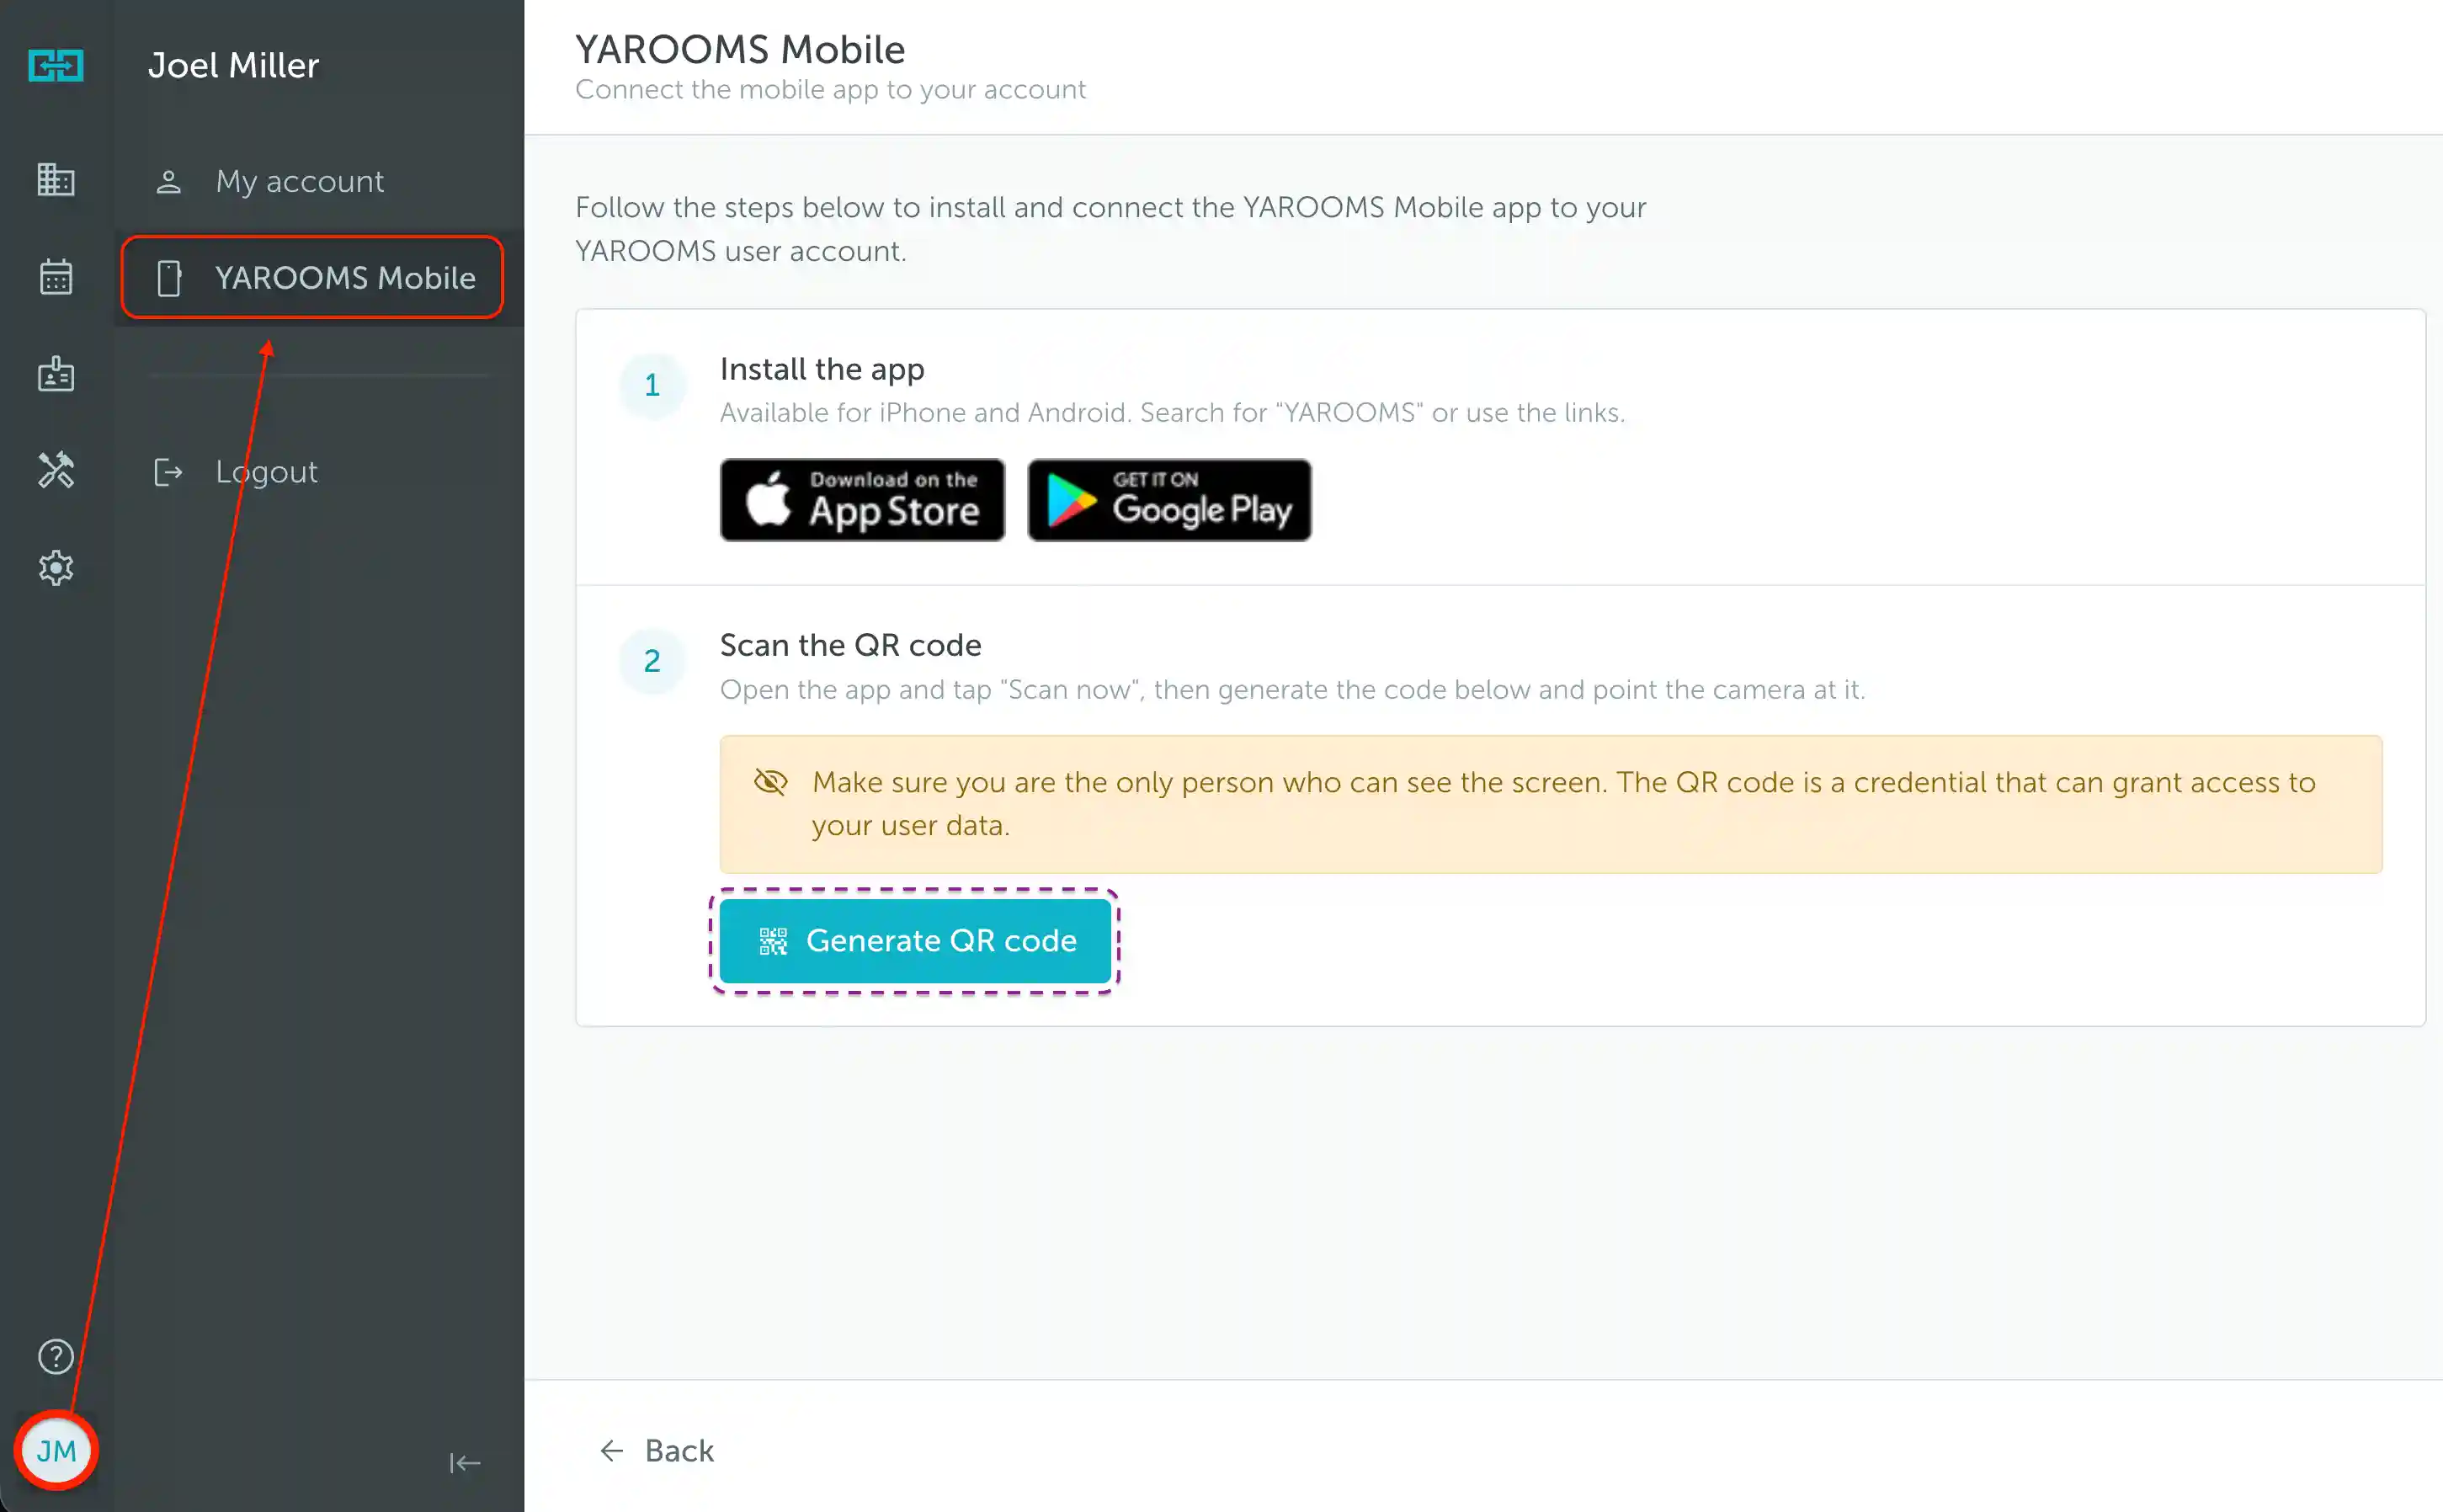Click the left arrow icon next to Back
Image resolution: width=2443 pixels, height=1512 pixels.
click(612, 1451)
